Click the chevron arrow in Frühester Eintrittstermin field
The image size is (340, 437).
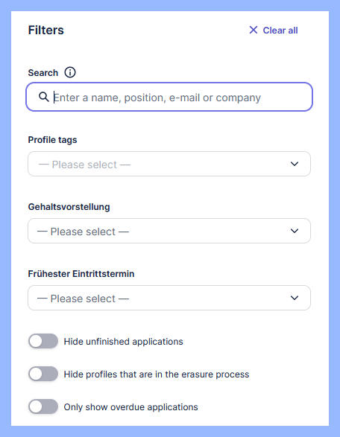pyautogui.click(x=295, y=298)
